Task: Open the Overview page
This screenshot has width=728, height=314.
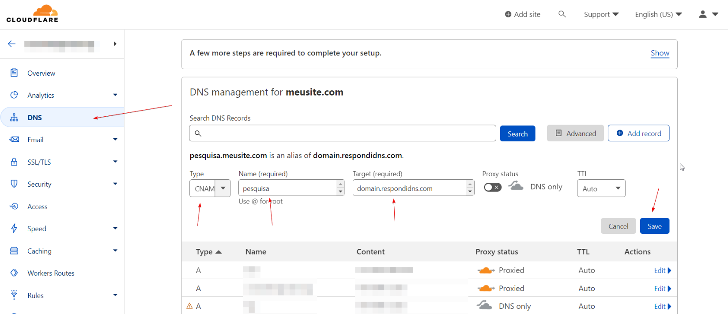Action: pos(41,73)
